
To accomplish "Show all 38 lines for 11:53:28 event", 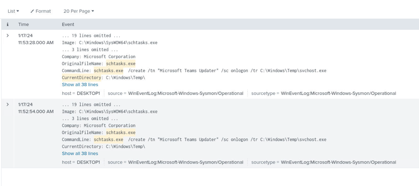I will pyautogui.click(x=80, y=84).
